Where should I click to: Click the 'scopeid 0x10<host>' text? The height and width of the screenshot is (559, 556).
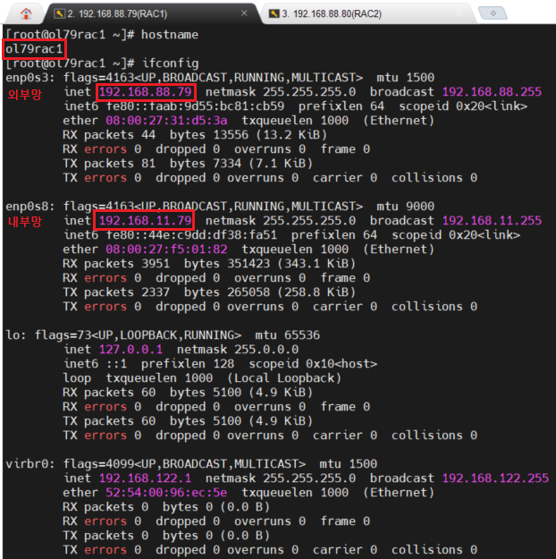[313, 364]
